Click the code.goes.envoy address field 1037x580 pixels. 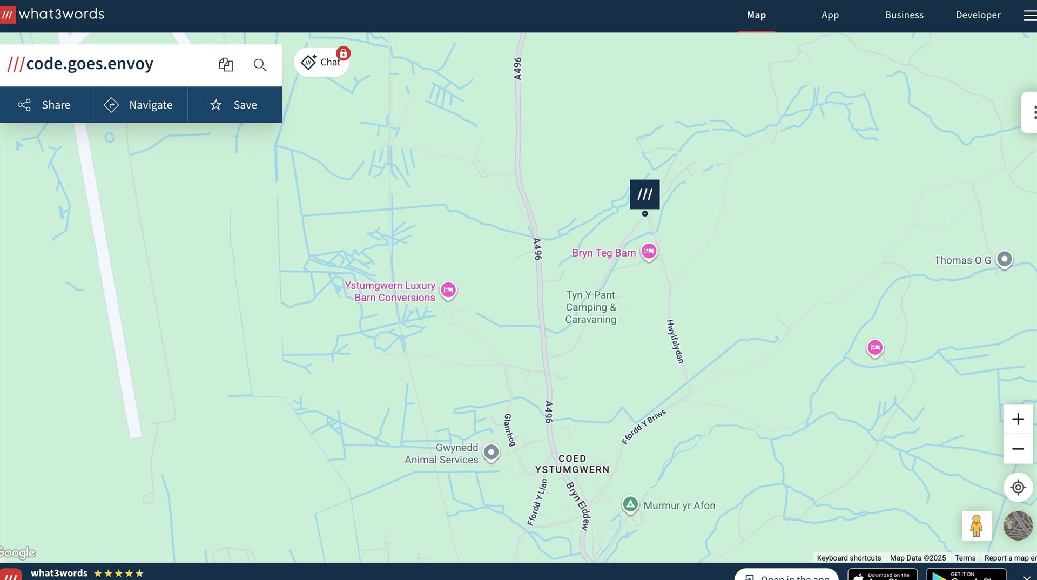(90, 64)
